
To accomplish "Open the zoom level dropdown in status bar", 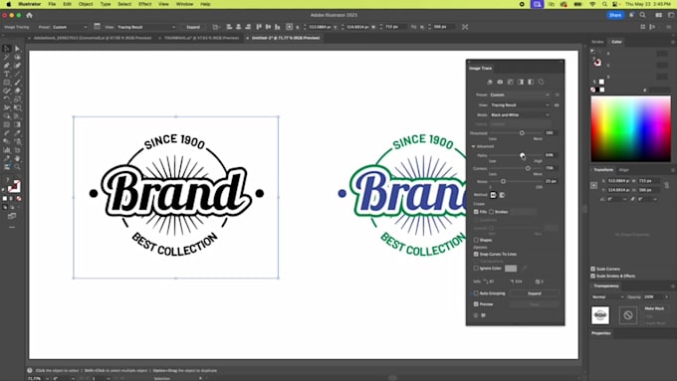I will pyautogui.click(x=47, y=378).
